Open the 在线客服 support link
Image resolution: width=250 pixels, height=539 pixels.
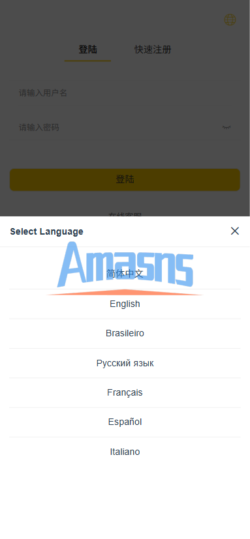click(x=125, y=214)
